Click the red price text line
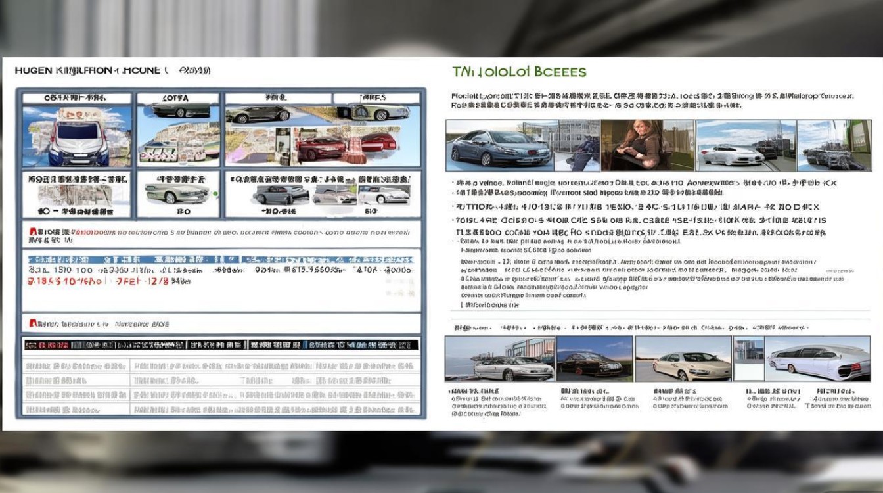The width and height of the screenshot is (883, 493). pyautogui.click(x=99, y=281)
